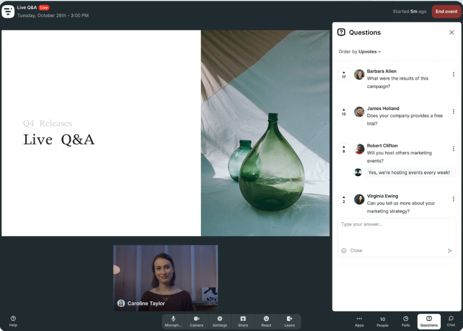The height and width of the screenshot is (331, 463).
Task: Upvote Robert Clifton's question
Action: coord(344,149)
